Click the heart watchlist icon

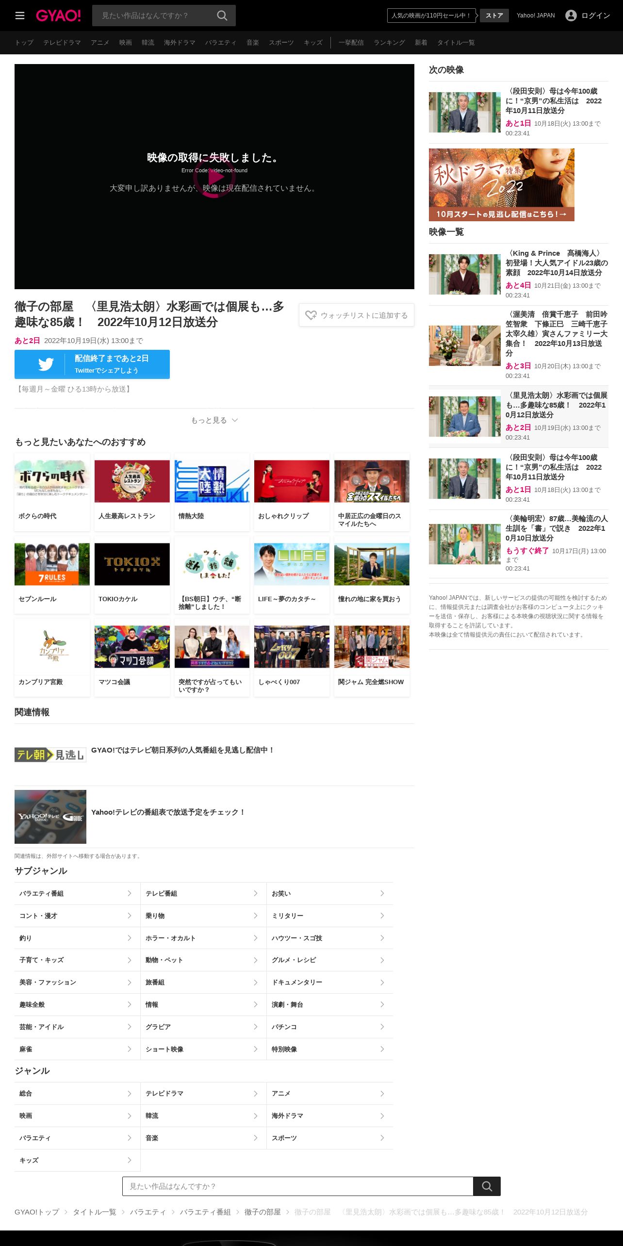[311, 315]
